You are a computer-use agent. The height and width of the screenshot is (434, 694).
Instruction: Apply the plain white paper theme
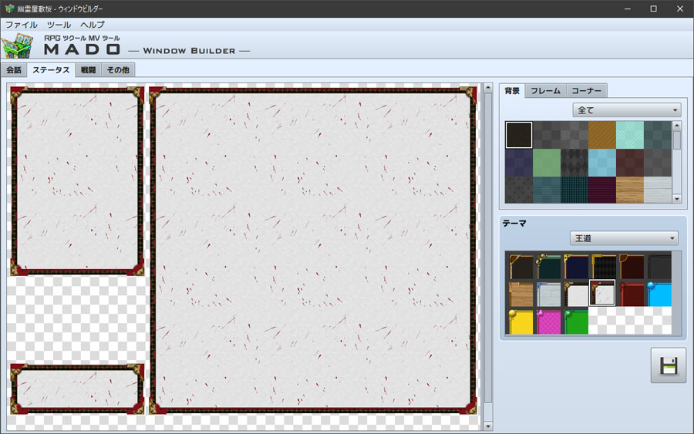[576, 294]
